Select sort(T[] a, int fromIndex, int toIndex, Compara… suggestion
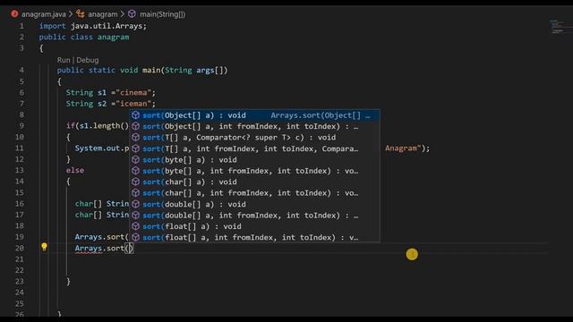Viewport: 573px width, 322px height. [x=254, y=148]
